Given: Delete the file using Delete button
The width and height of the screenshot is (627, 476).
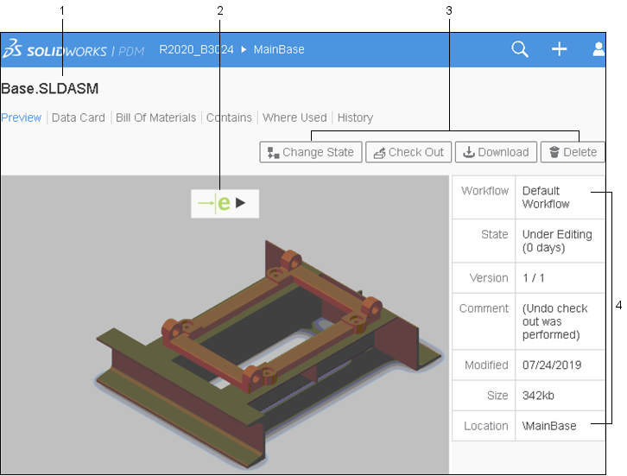Looking at the screenshot, I should click(x=572, y=152).
